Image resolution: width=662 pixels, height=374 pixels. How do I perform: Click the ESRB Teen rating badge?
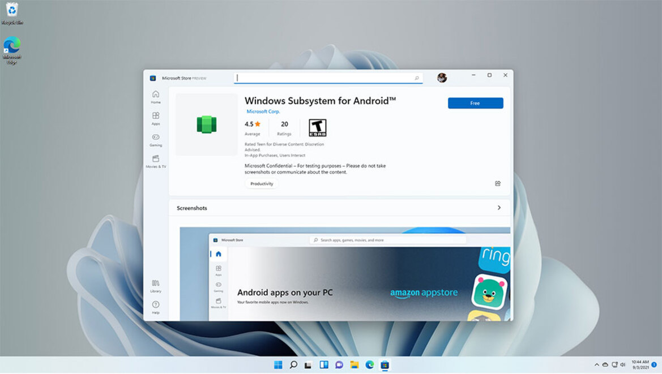tap(318, 128)
